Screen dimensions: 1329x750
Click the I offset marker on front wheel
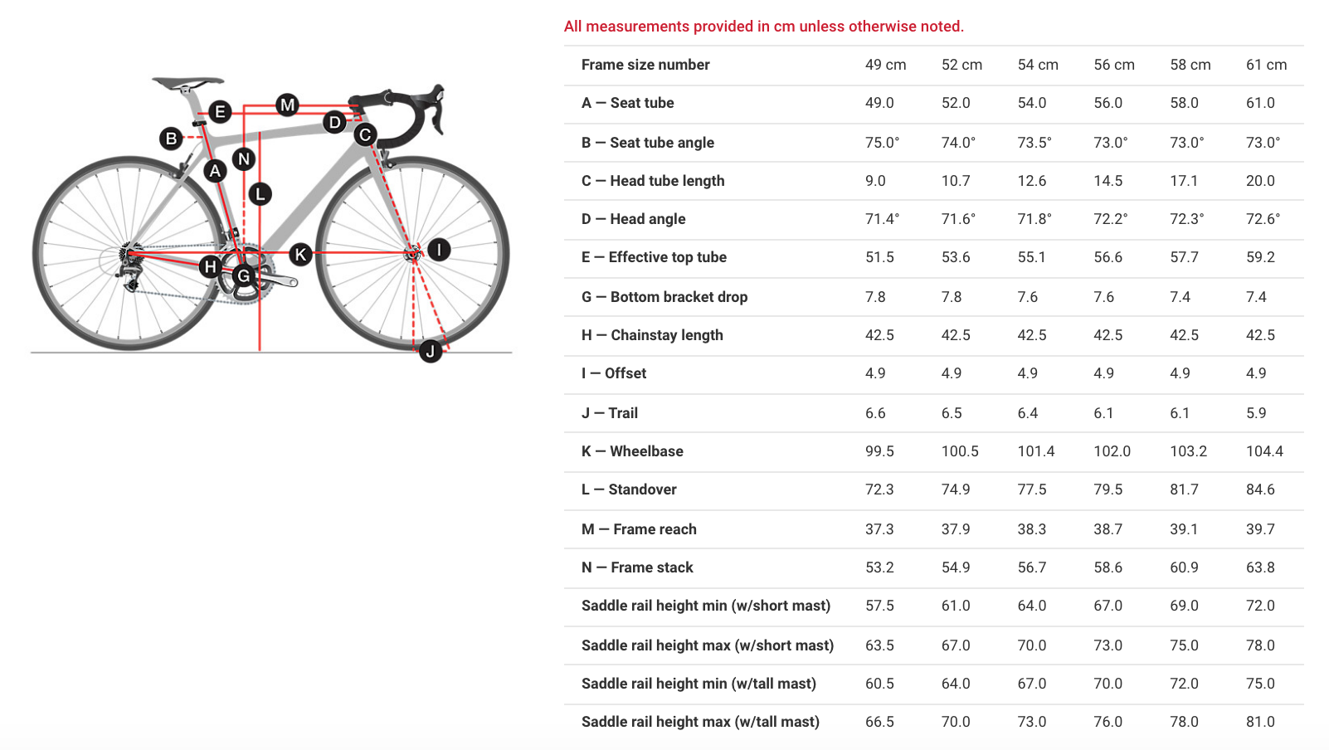[439, 249]
